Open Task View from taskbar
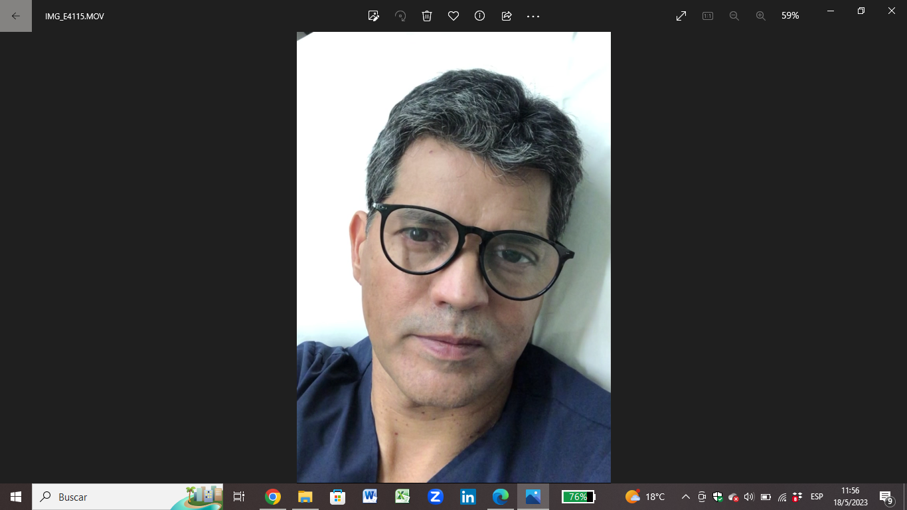Viewport: 907px width, 510px height. tap(239, 497)
